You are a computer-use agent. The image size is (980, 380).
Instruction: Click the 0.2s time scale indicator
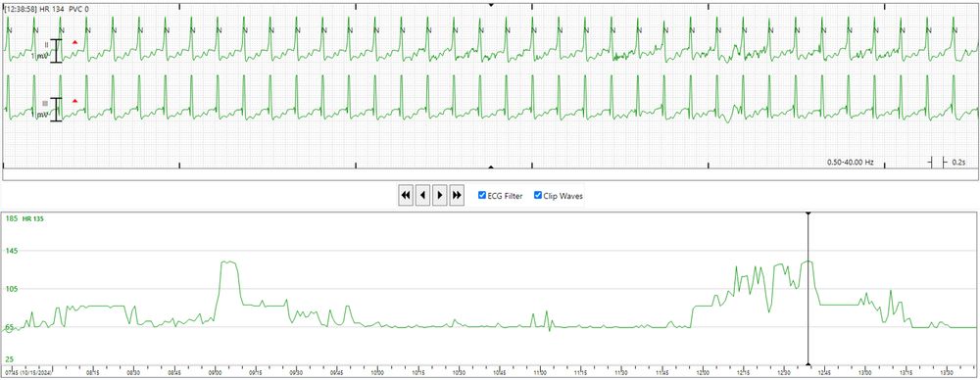click(x=948, y=162)
